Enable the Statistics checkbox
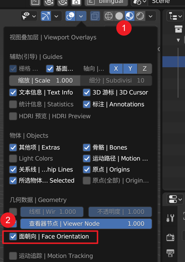 [x=13, y=104]
